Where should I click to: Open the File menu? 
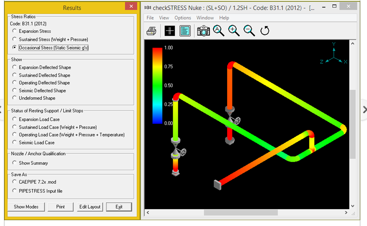(x=150, y=18)
